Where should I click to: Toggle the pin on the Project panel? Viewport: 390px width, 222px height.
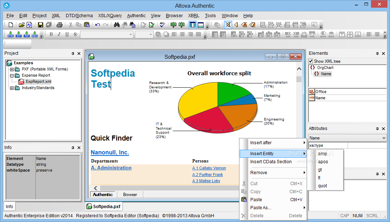(x=73, y=53)
